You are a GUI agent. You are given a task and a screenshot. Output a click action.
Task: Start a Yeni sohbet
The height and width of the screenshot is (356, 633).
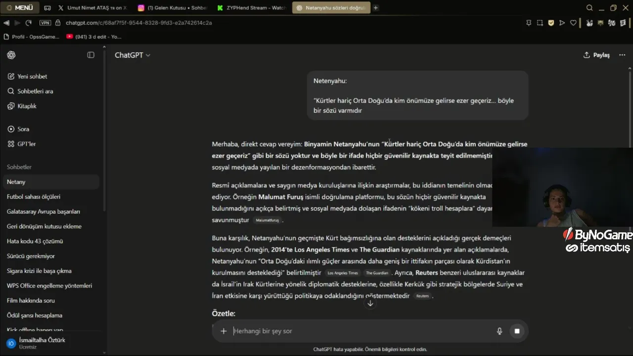(27, 76)
